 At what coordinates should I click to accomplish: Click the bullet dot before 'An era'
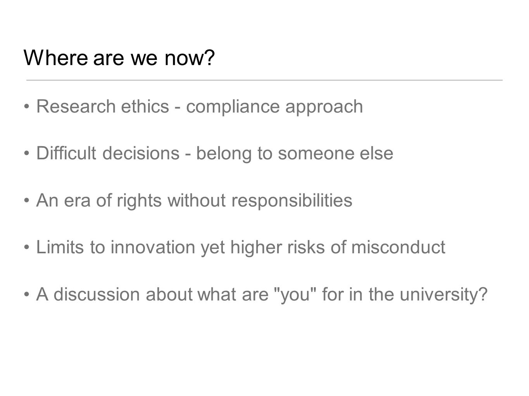click(27, 201)
